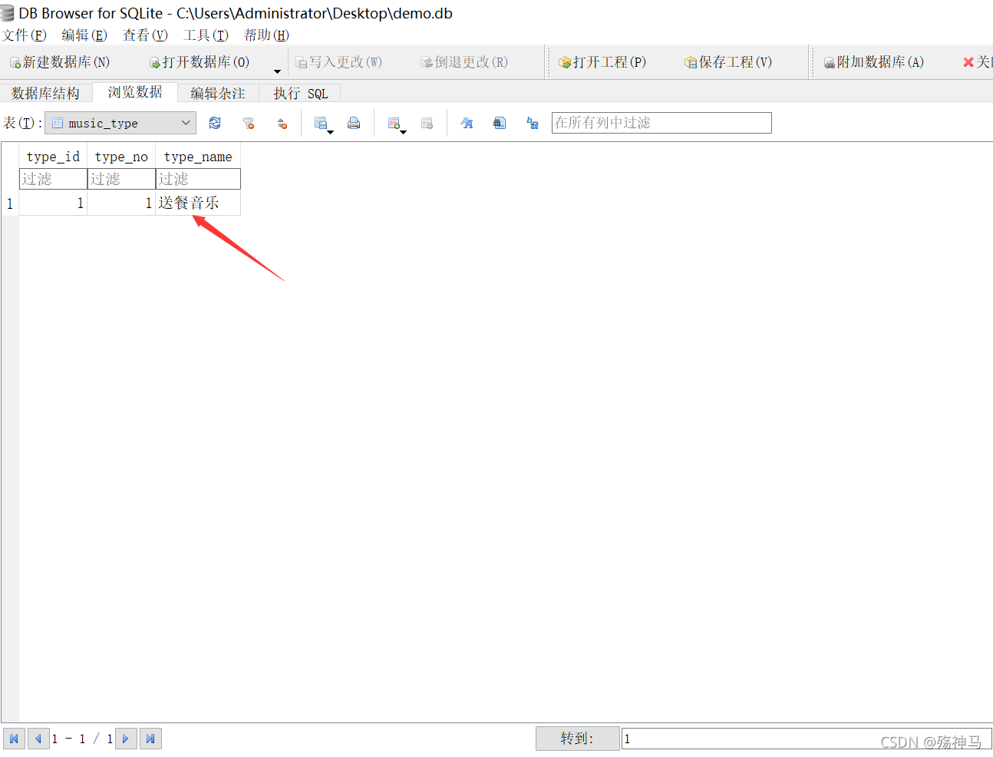993x757 pixels.
Task: Focus the type_no filter field
Action: point(121,179)
